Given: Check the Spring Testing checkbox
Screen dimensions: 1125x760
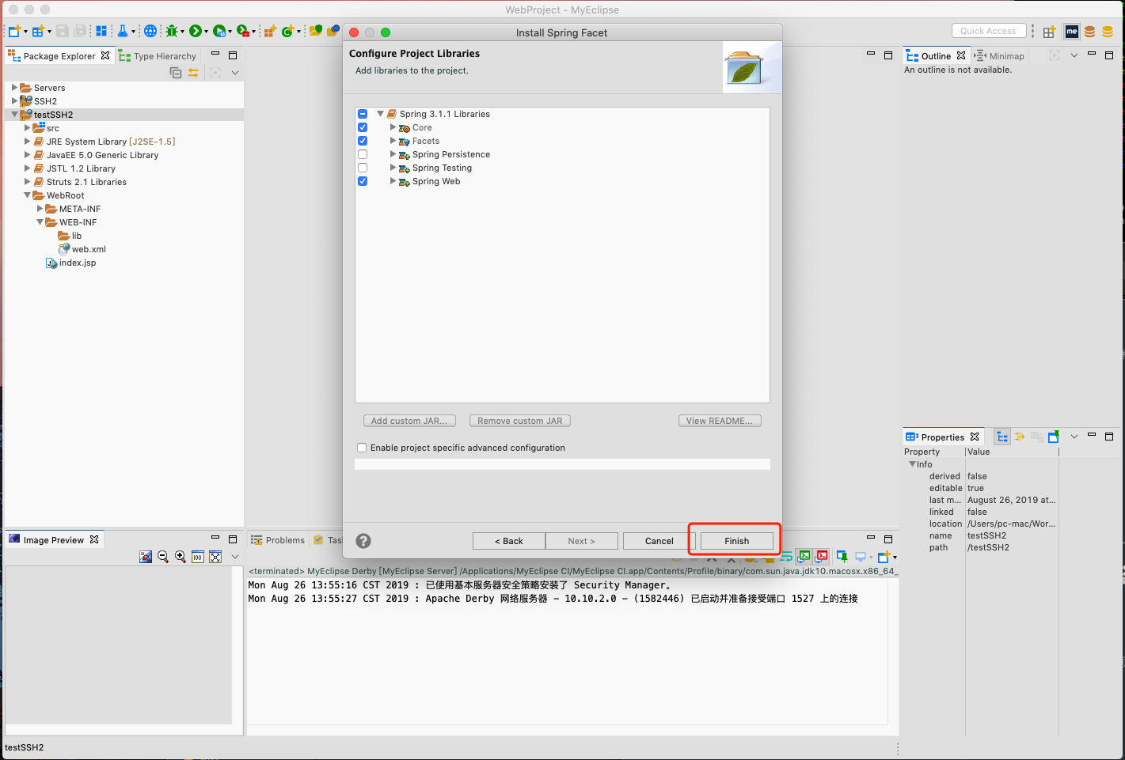Looking at the screenshot, I should point(363,168).
